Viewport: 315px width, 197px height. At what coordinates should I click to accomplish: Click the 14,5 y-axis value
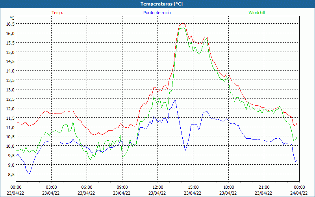(11, 61)
